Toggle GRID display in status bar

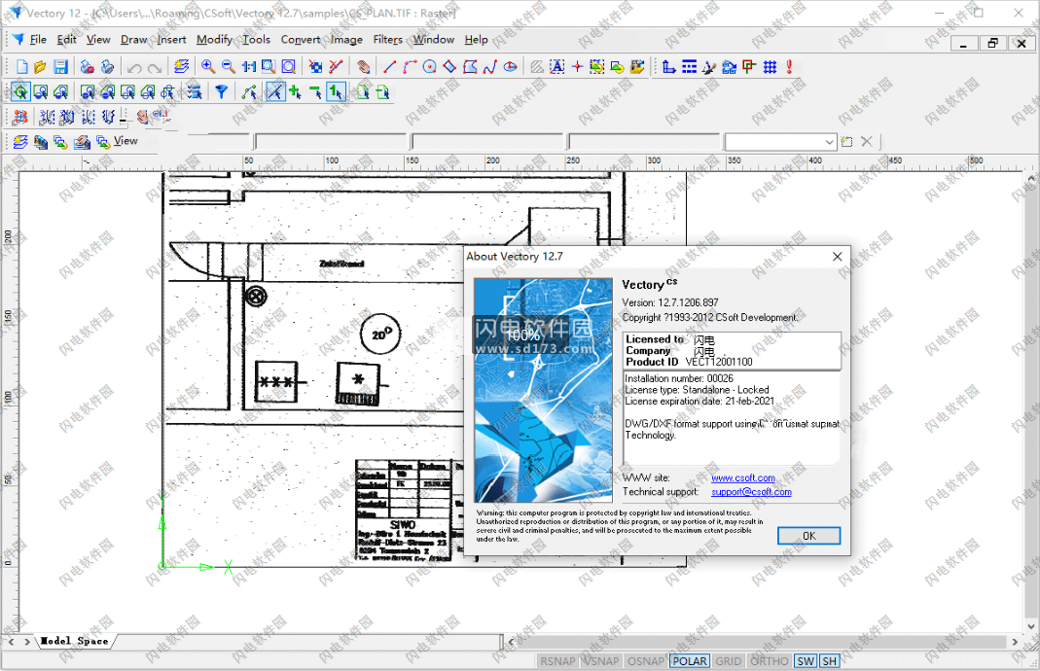pos(729,661)
